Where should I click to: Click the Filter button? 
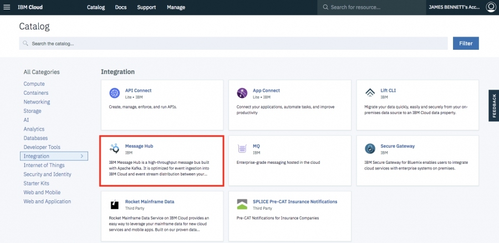click(466, 44)
